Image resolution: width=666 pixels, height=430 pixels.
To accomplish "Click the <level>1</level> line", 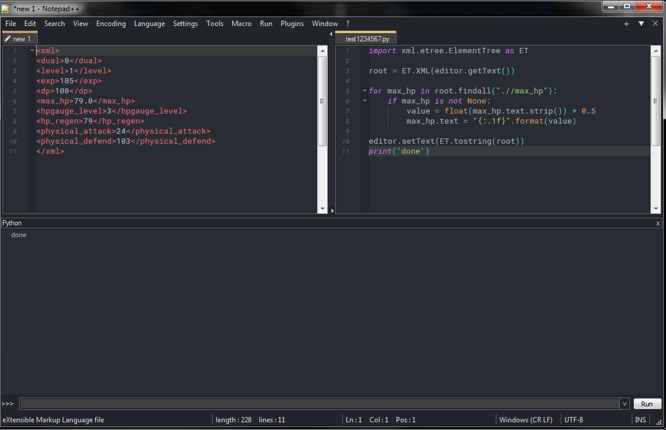I will [x=74, y=70].
